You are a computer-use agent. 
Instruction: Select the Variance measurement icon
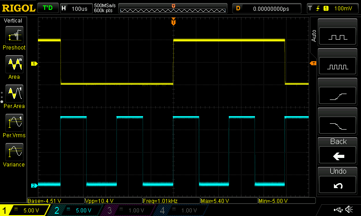(x=14, y=152)
